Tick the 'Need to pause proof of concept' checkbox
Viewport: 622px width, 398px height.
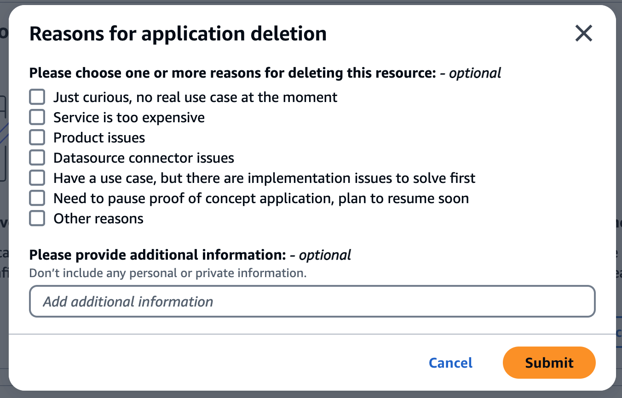click(x=37, y=199)
